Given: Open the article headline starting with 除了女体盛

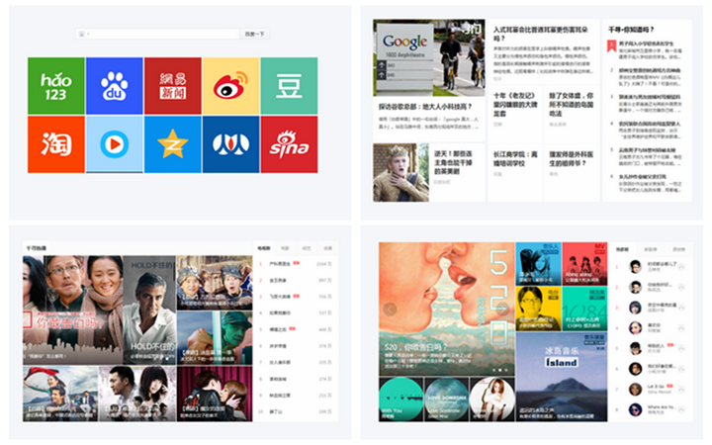Looking at the screenshot, I should pos(572,105).
